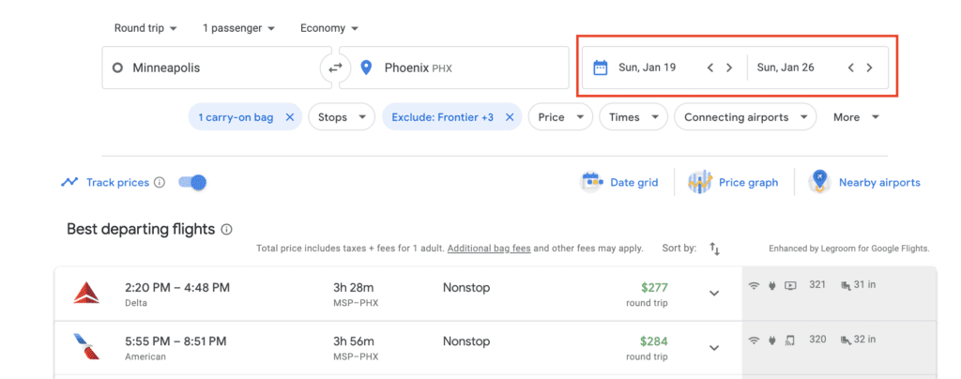This screenshot has height=379, width=961.
Task: Click the info icon beside Track prices
Action: [x=160, y=182]
